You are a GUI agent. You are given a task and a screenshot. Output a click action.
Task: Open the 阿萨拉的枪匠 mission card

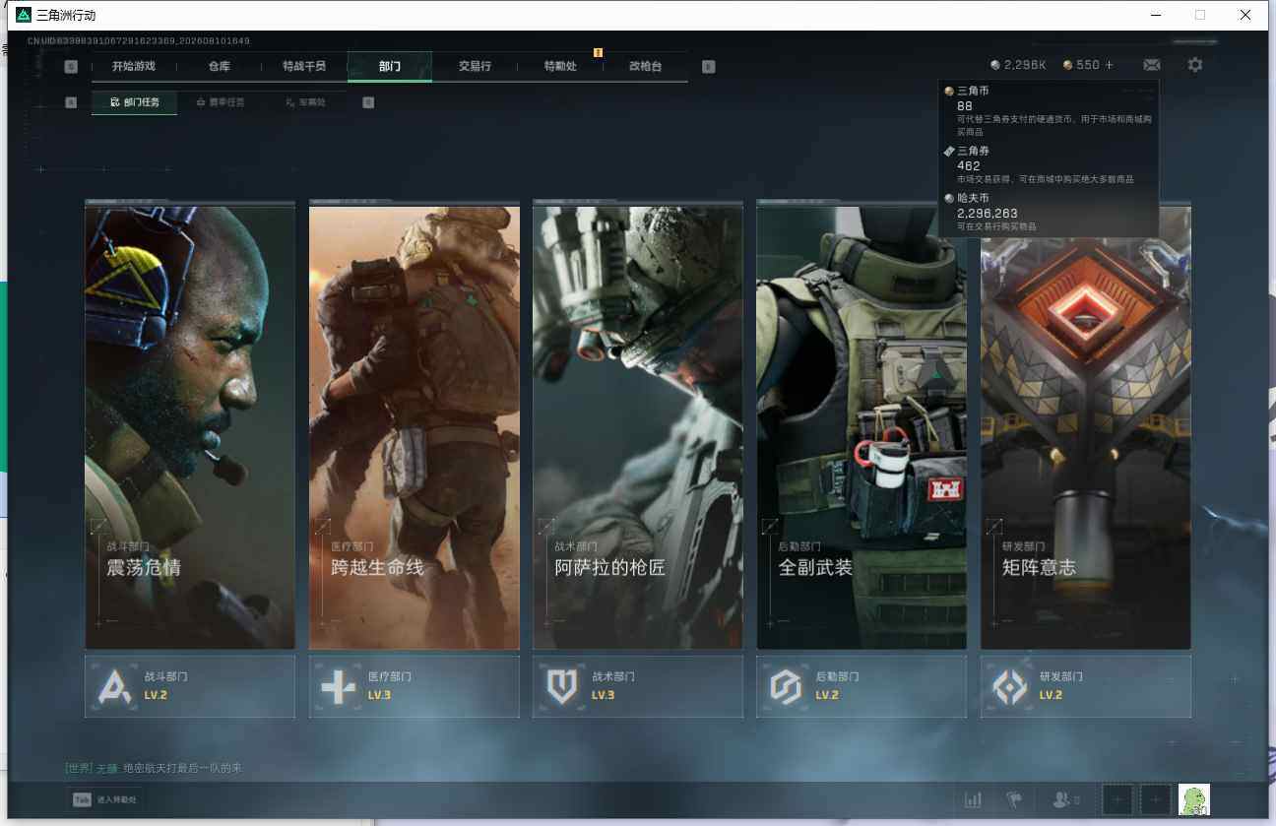[638, 426]
